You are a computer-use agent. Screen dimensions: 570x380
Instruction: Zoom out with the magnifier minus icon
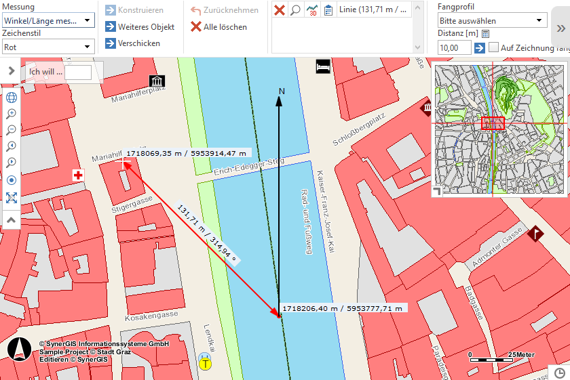tap(12, 130)
